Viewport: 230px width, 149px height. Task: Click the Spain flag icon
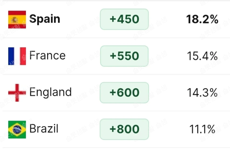click(x=17, y=20)
